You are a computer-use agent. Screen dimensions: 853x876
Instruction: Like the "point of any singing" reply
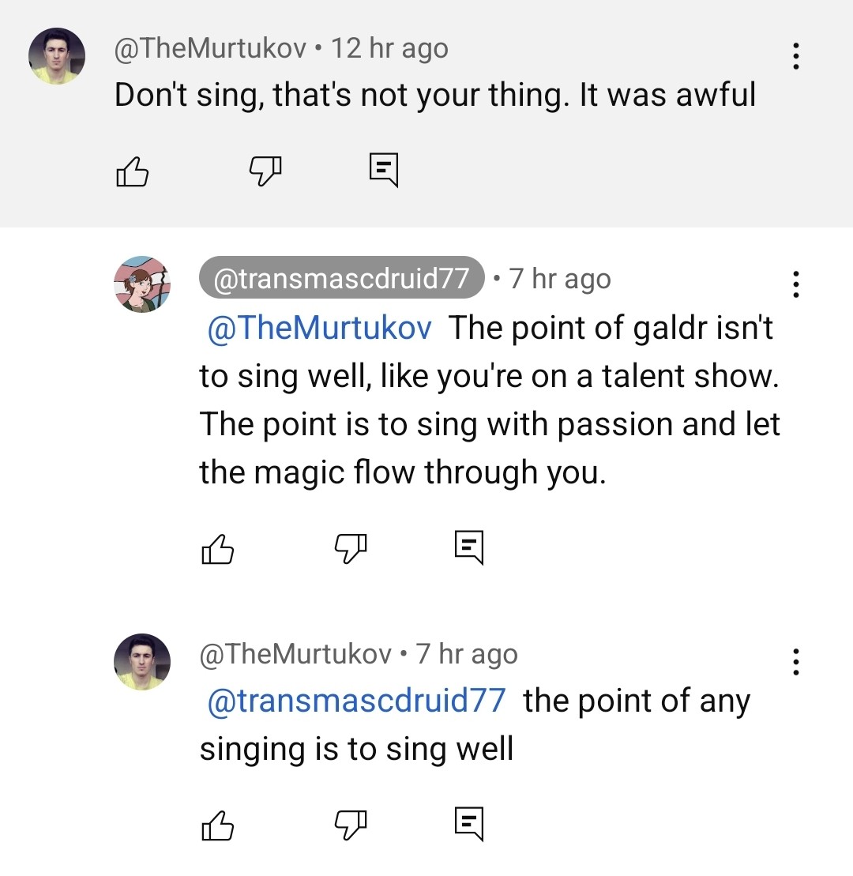pos(217,824)
